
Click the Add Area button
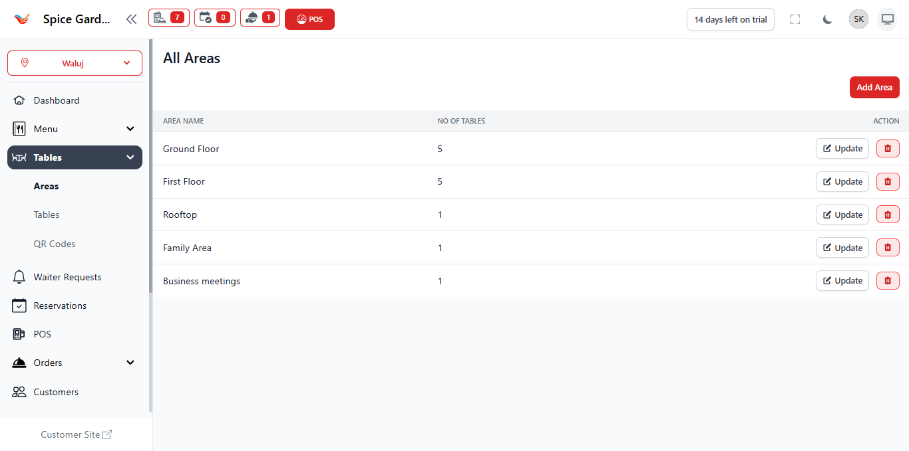(874, 88)
